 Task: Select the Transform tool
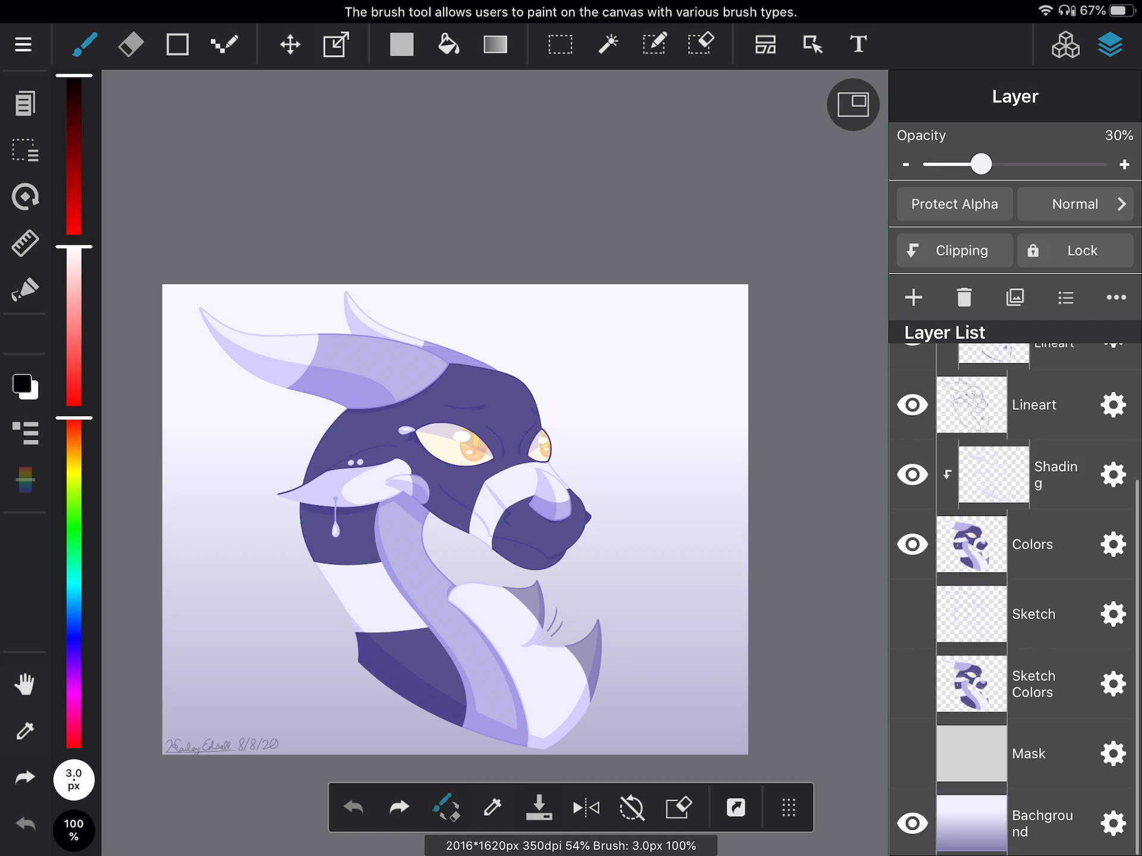[x=336, y=45]
